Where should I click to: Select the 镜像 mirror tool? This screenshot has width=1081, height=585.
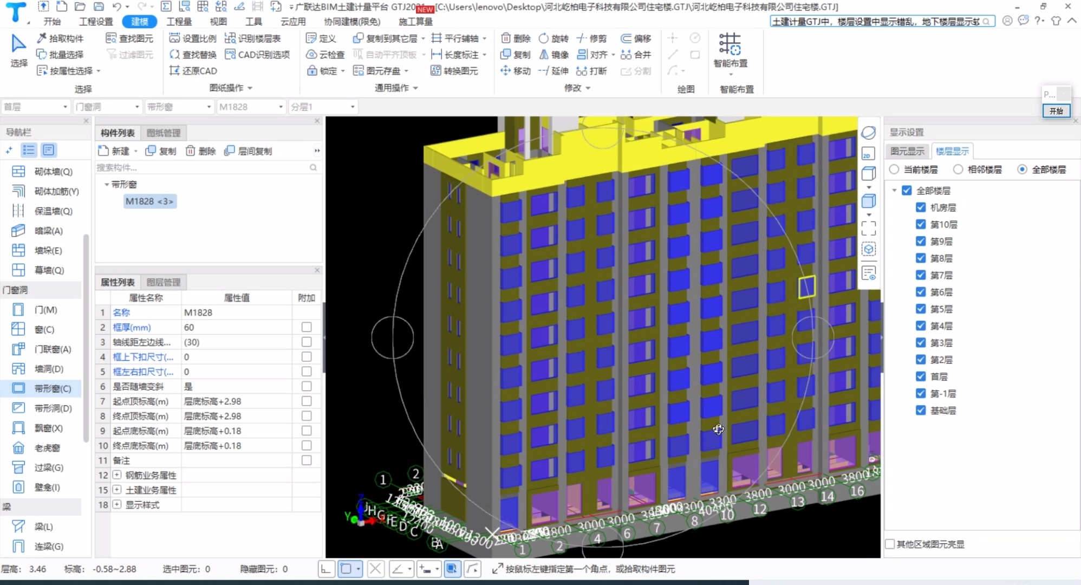(x=553, y=55)
